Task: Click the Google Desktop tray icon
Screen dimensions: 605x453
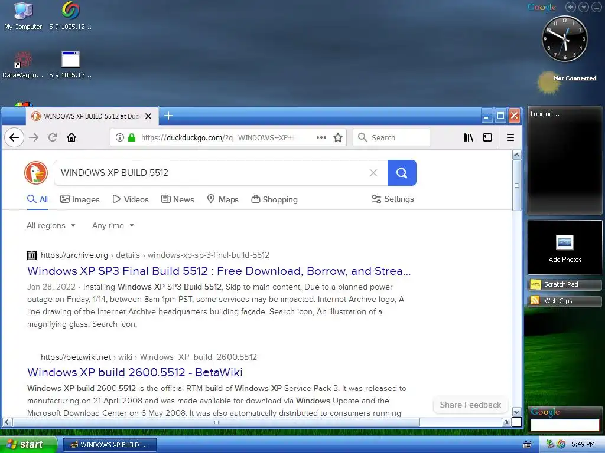Action: 561,444
